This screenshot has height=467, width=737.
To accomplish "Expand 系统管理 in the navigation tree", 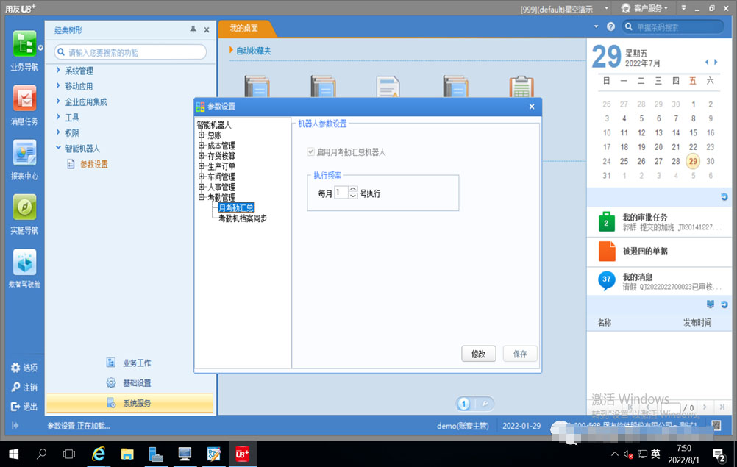I will coord(58,71).
